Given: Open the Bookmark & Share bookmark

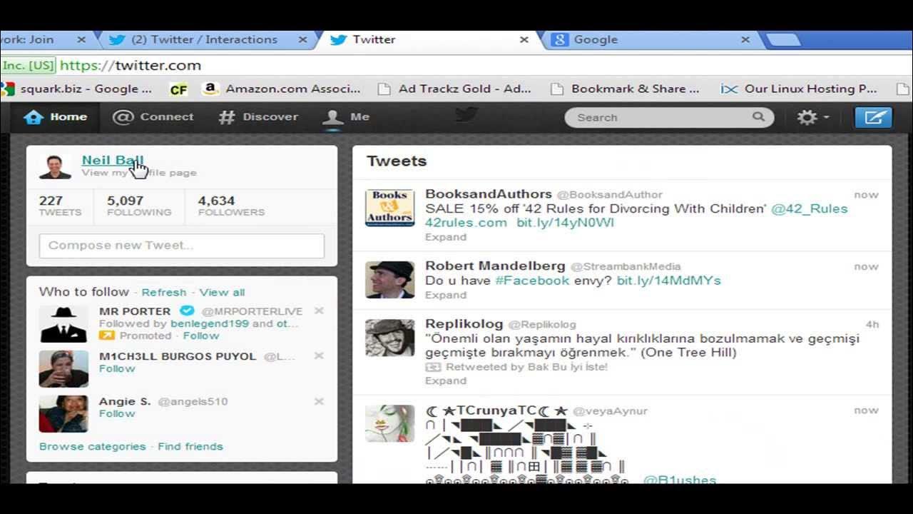Looking at the screenshot, I should pos(626,89).
